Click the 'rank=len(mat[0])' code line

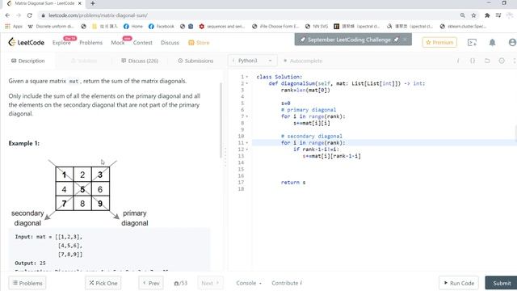click(x=305, y=90)
